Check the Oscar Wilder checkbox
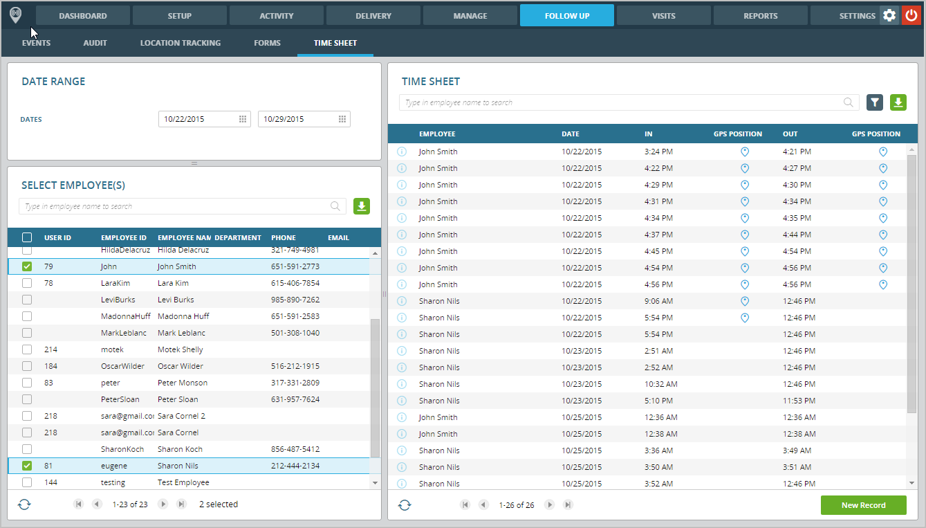 27,366
